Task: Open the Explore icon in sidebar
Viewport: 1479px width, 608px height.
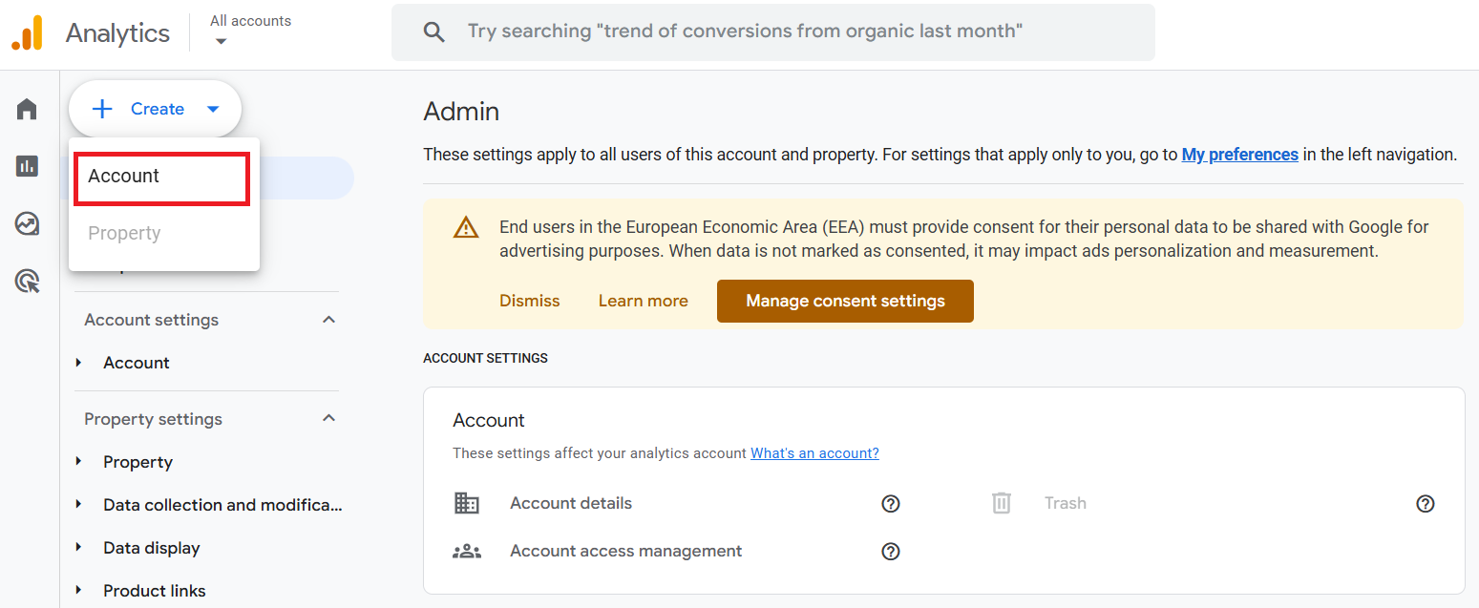Action: click(x=27, y=223)
